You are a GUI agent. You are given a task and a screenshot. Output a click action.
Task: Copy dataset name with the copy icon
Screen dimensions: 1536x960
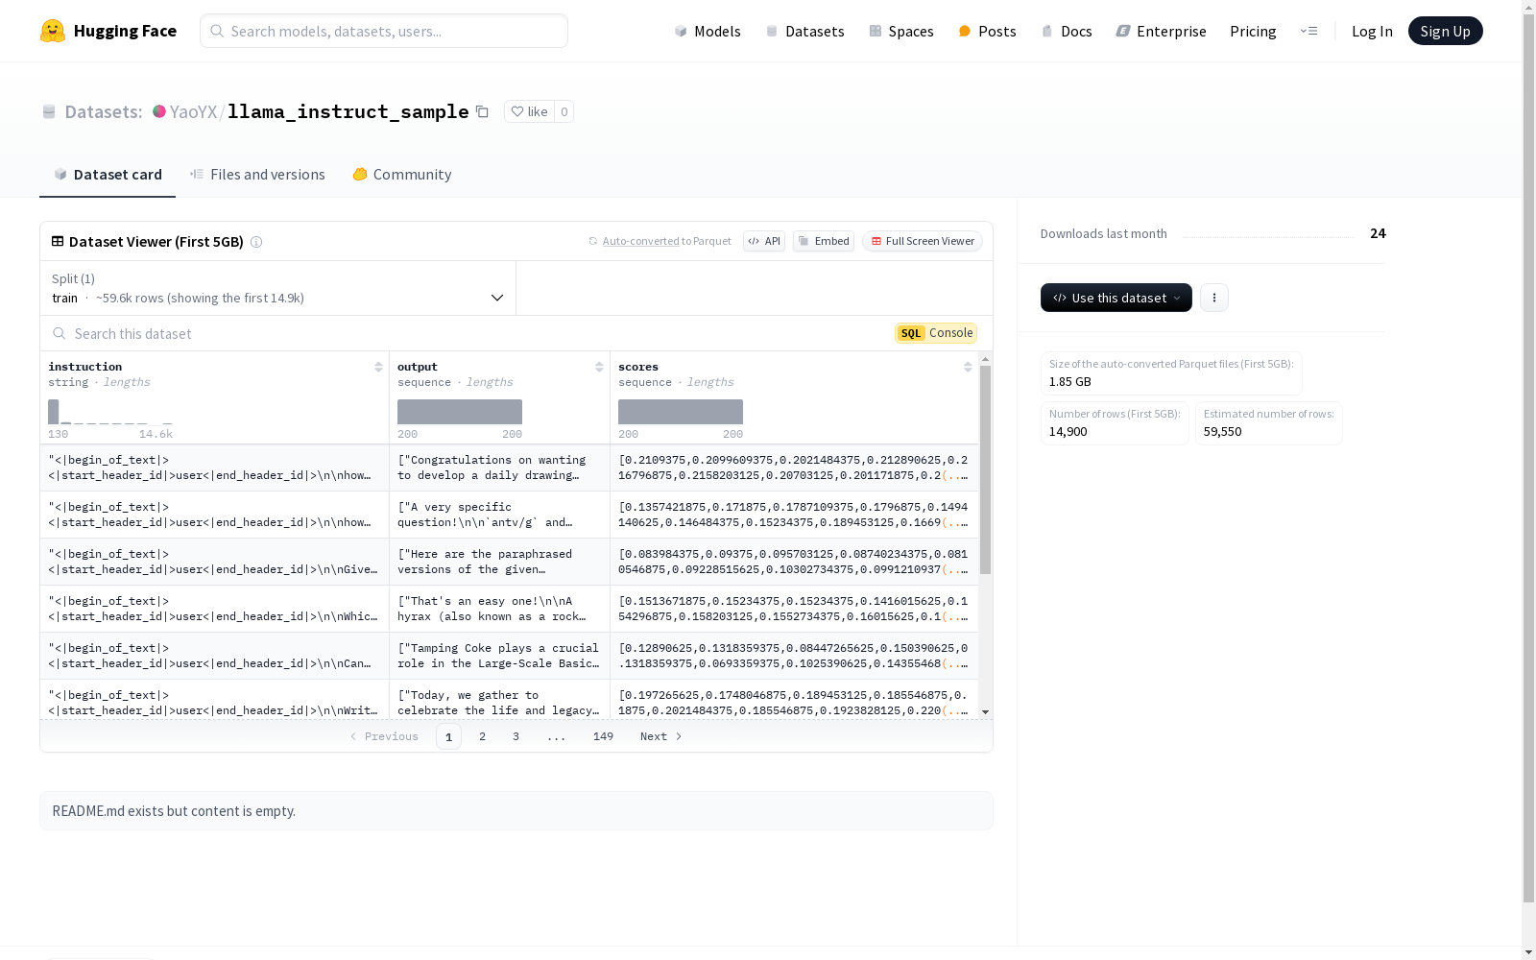tap(482, 111)
